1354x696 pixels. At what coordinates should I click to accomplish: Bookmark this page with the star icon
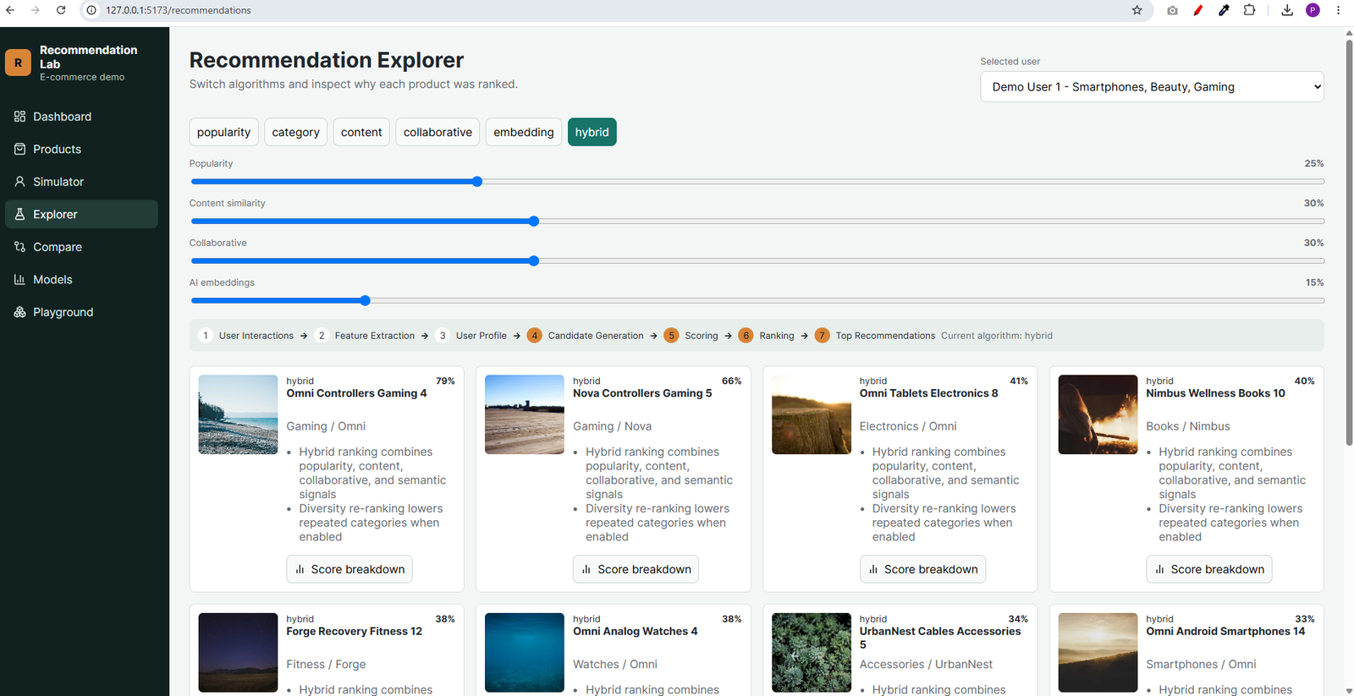pos(1137,10)
